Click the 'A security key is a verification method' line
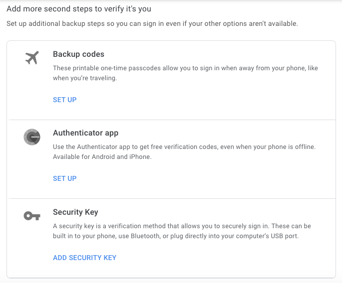342x283 pixels. click(182, 226)
